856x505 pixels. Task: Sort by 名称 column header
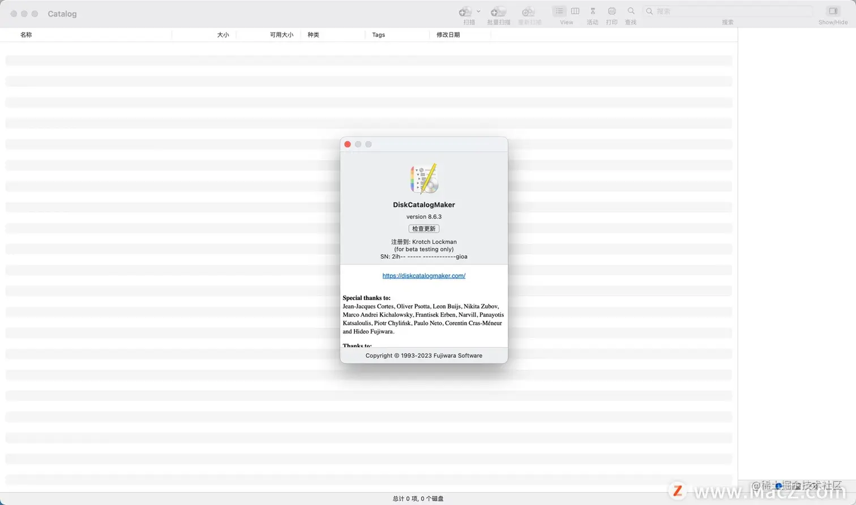click(26, 35)
